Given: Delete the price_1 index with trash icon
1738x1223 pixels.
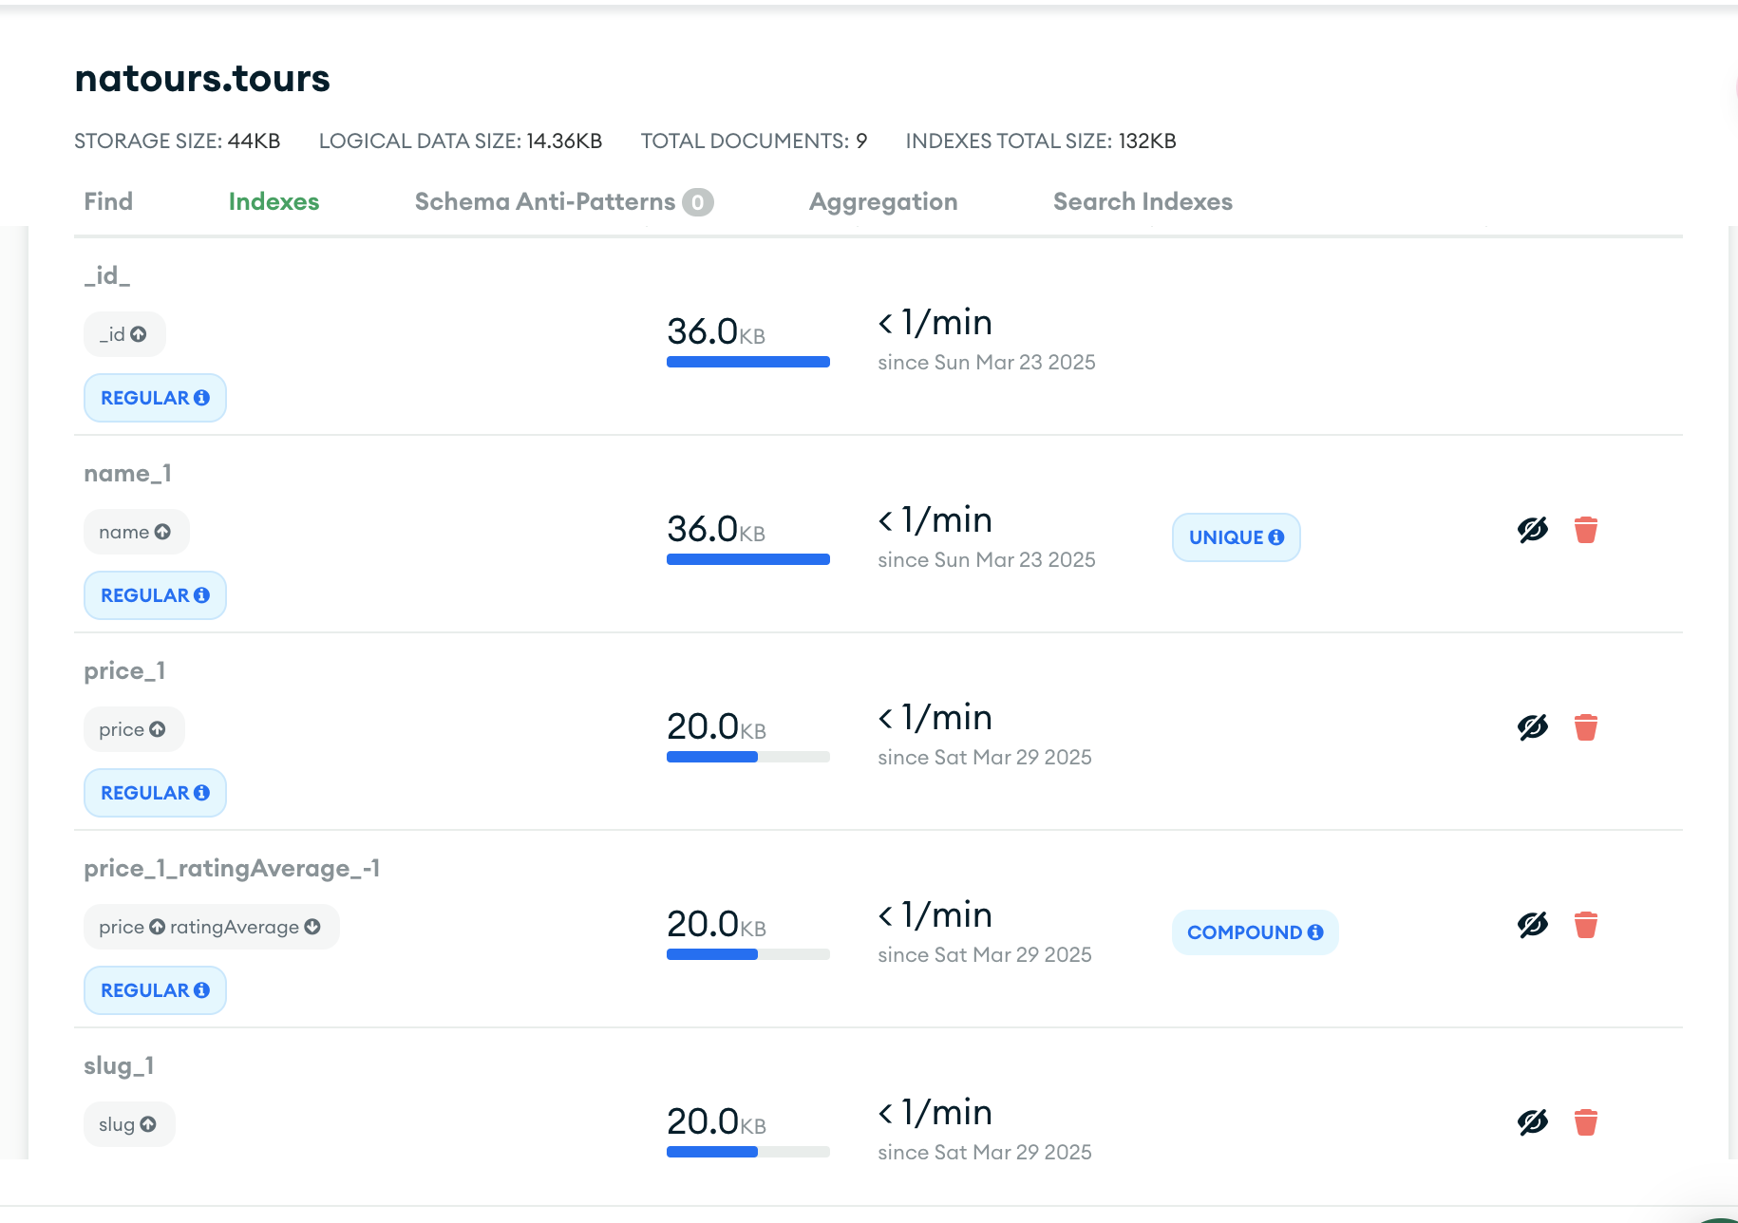Looking at the screenshot, I should point(1585,727).
